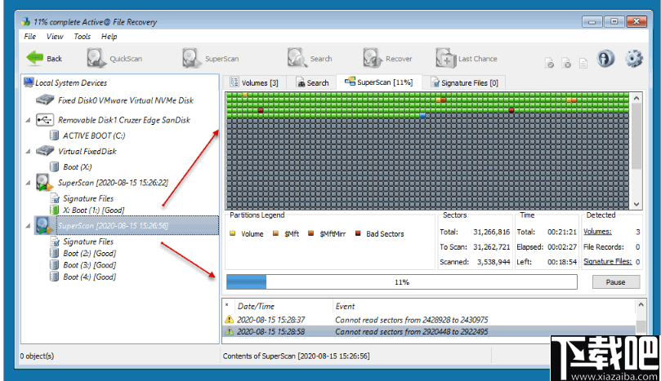Select the Boot (X:) volume
The height and width of the screenshot is (381, 661).
pos(77,166)
